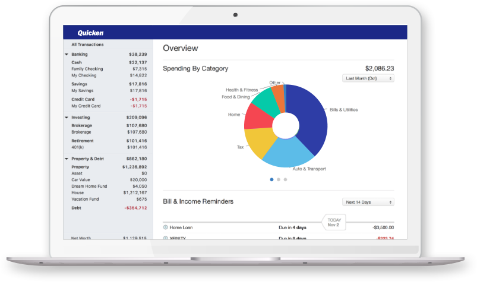Viewport: 477px width, 282px height.
Task: Click the Bills & Utilities chart label
Action: [x=344, y=110]
